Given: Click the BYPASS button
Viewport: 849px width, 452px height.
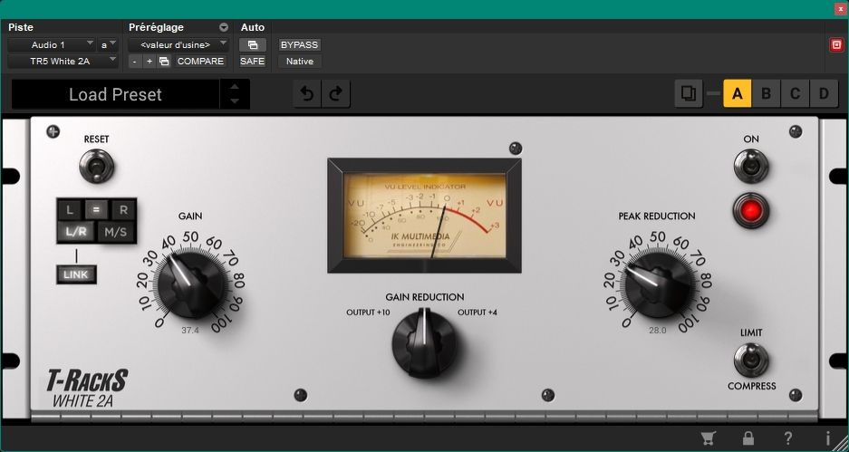Looking at the screenshot, I should [299, 44].
